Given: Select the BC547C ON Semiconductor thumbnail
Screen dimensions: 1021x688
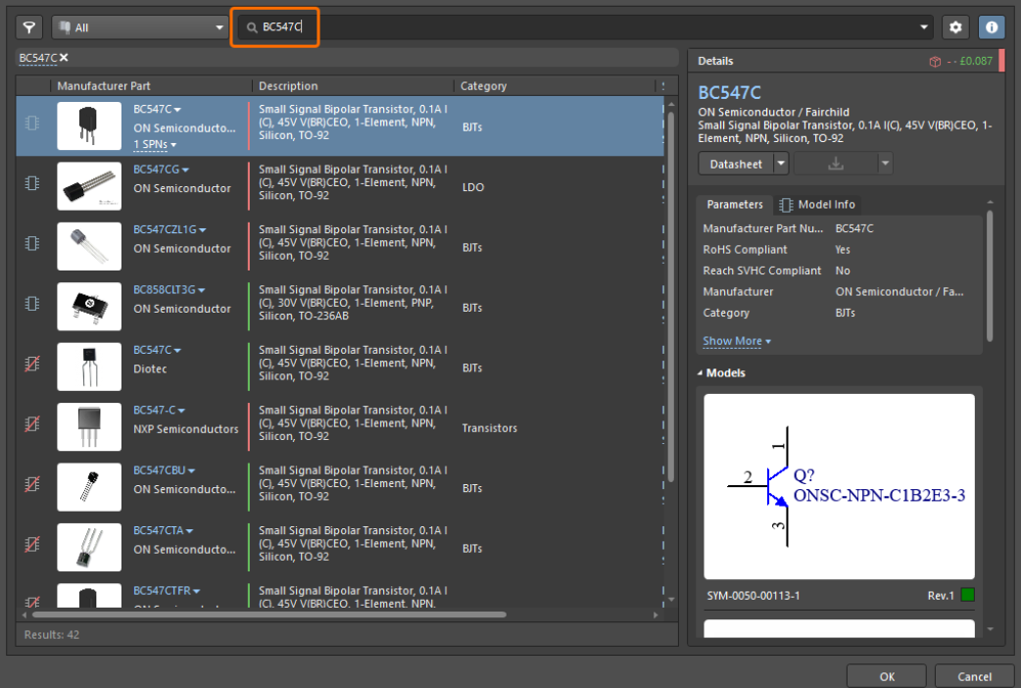Looking at the screenshot, I should click(x=89, y=125).
